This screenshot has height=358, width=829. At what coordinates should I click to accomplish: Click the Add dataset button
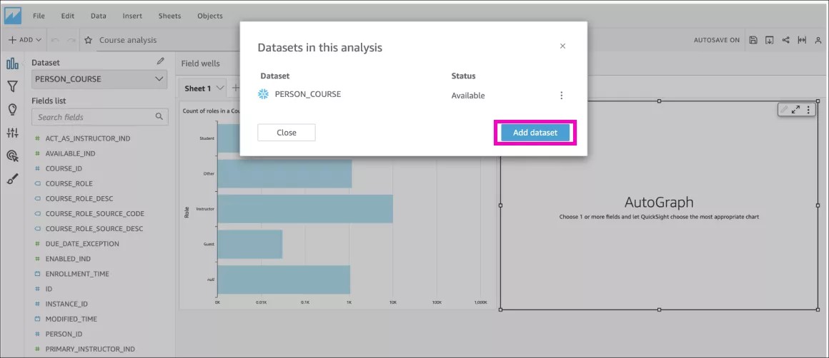click(x=535, y=133)
